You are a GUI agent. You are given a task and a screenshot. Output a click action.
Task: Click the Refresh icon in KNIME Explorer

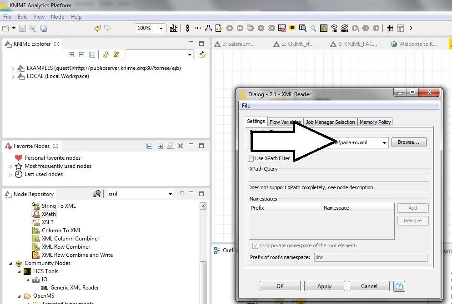click(106, 54)
